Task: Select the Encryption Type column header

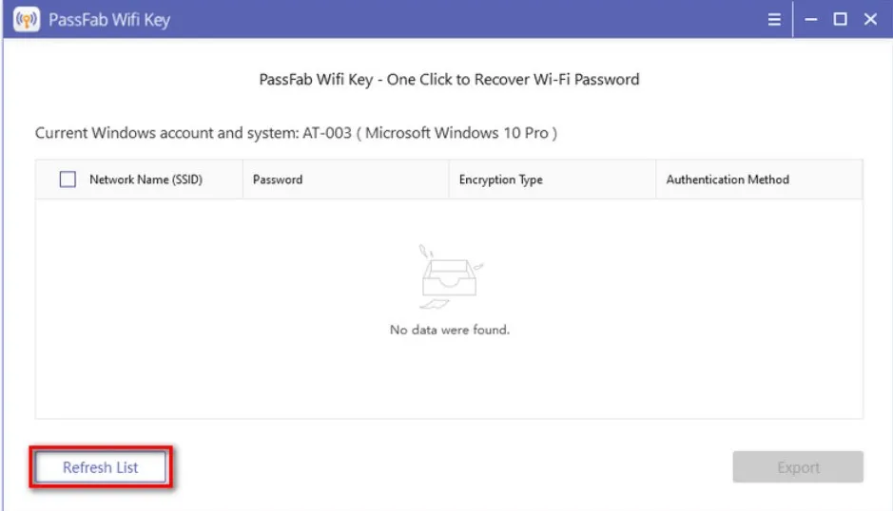Action: click(500, 180)
